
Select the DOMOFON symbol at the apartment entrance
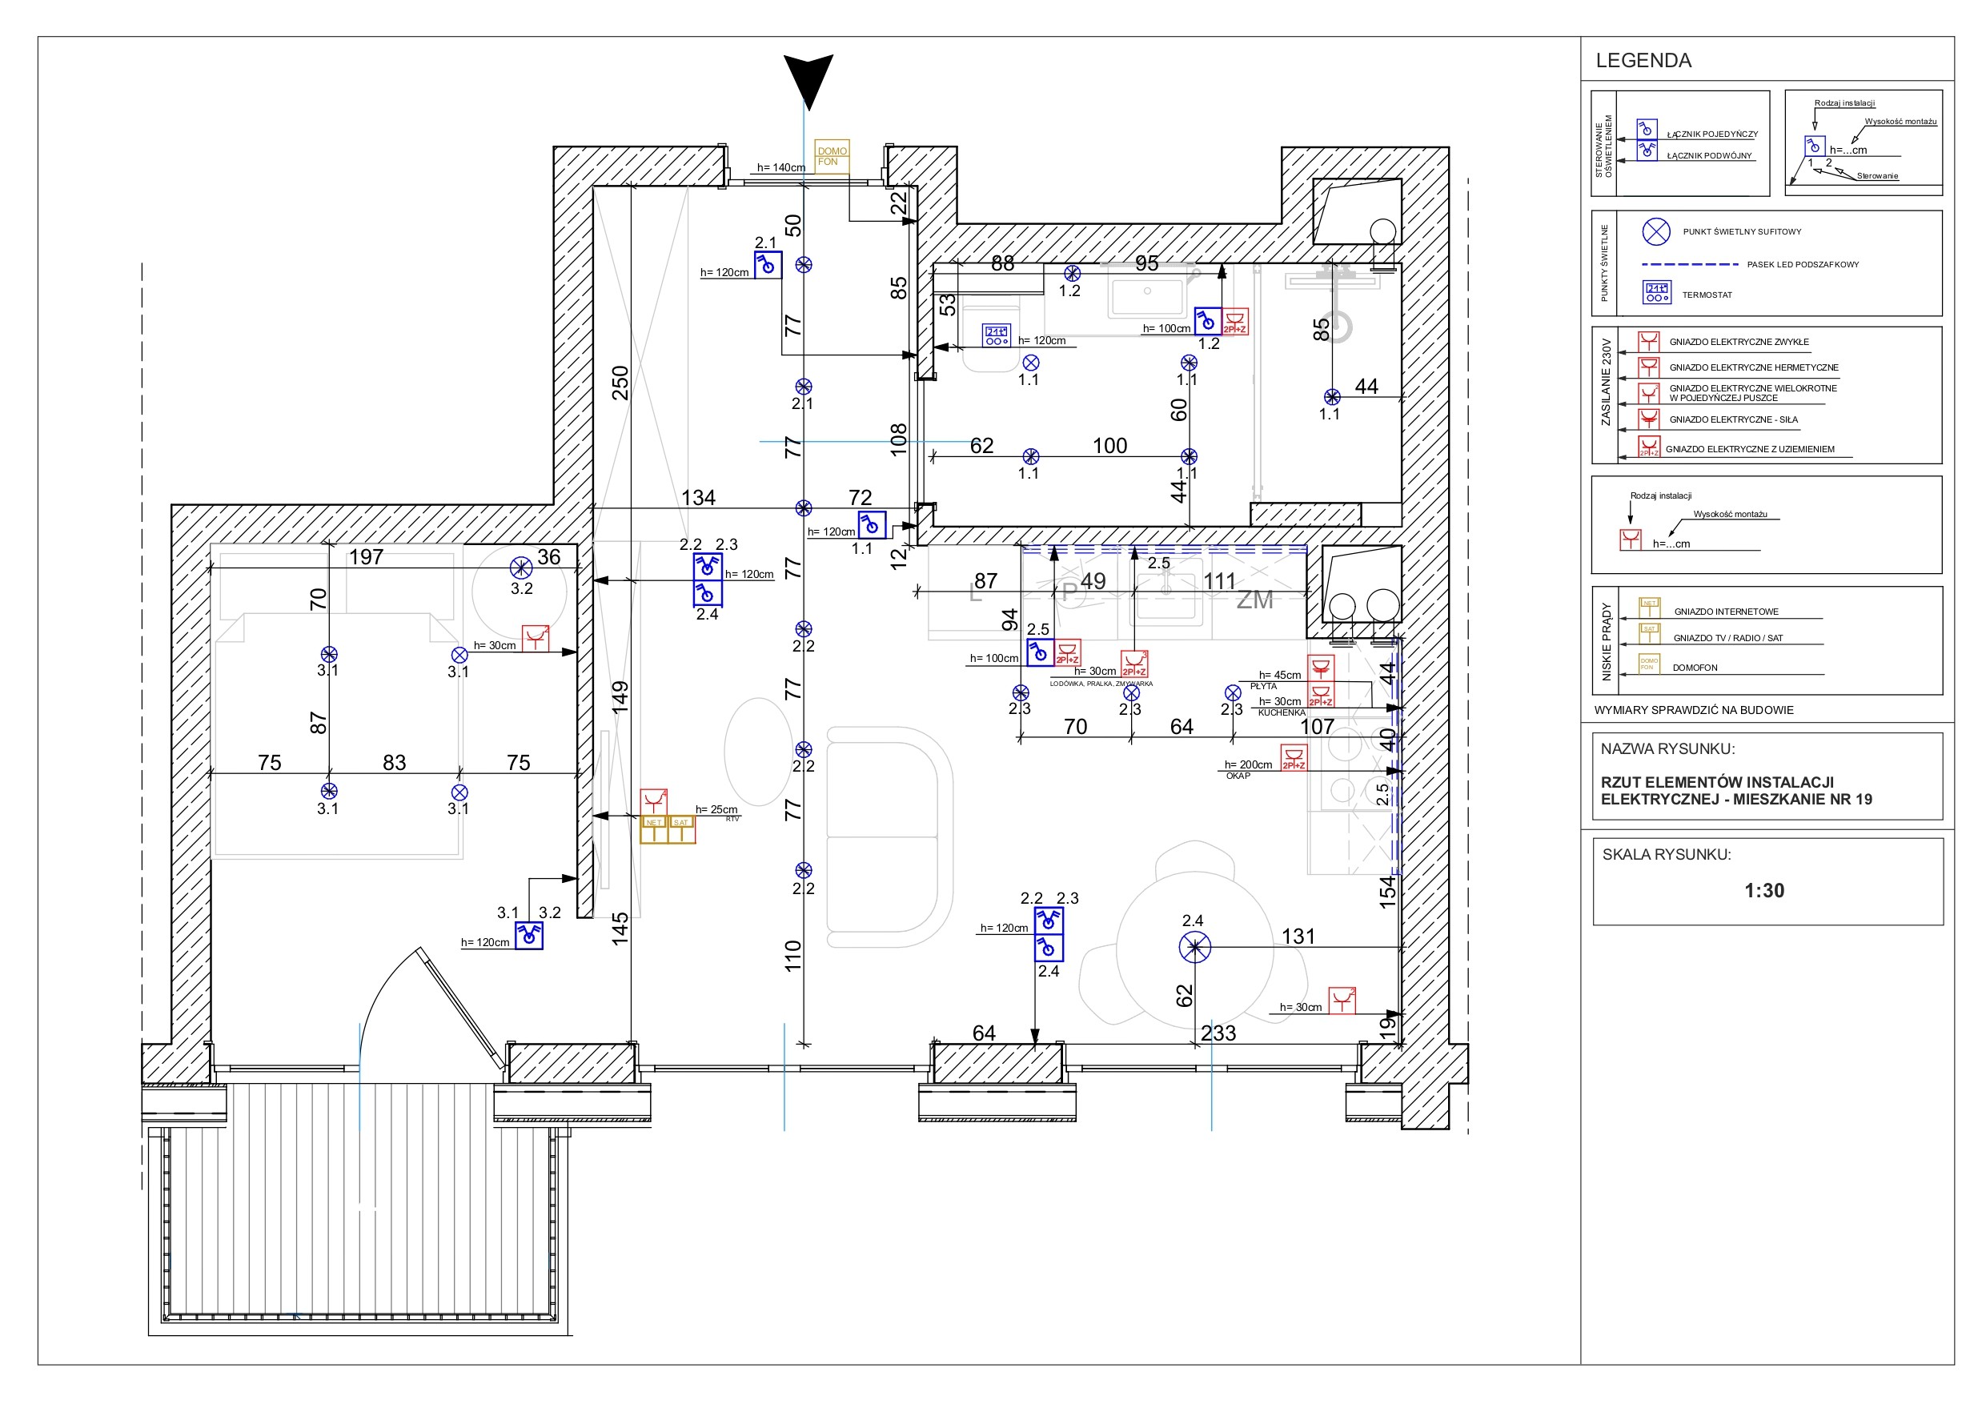point(833,157)
